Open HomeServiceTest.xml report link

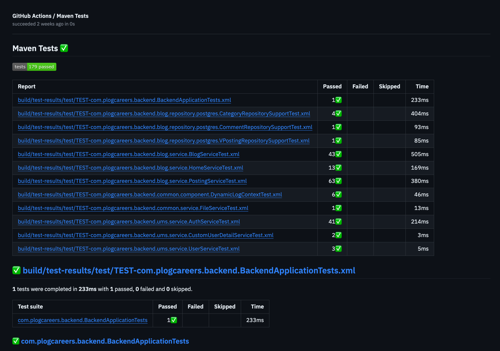(131, 168)
